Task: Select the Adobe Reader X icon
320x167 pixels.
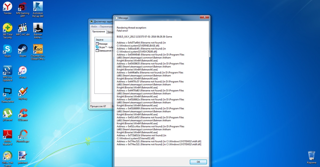Action: [7, 135]
